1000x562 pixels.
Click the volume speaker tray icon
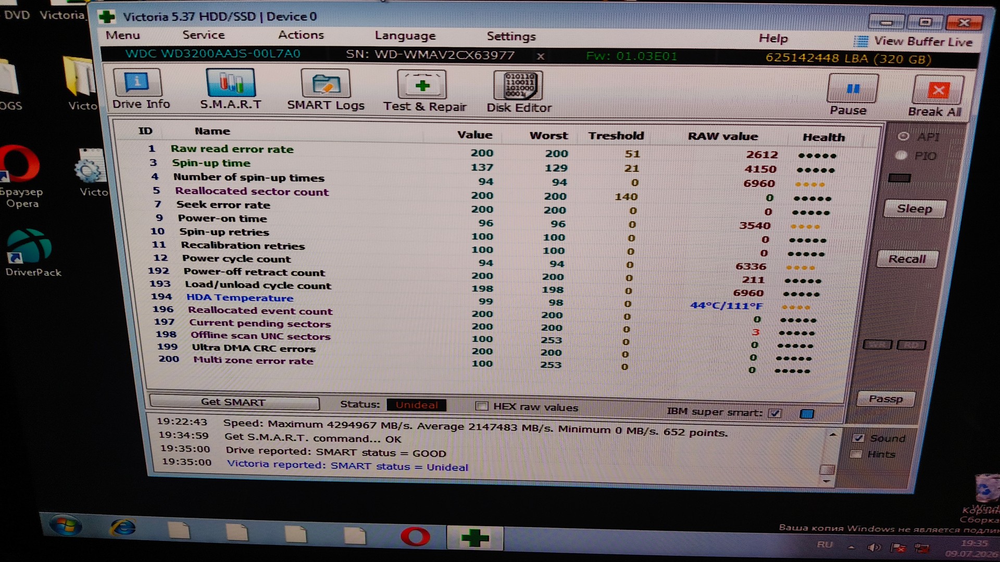coord(873,547)
